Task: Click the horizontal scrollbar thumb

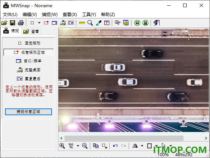Action: [x=124, y=138]
